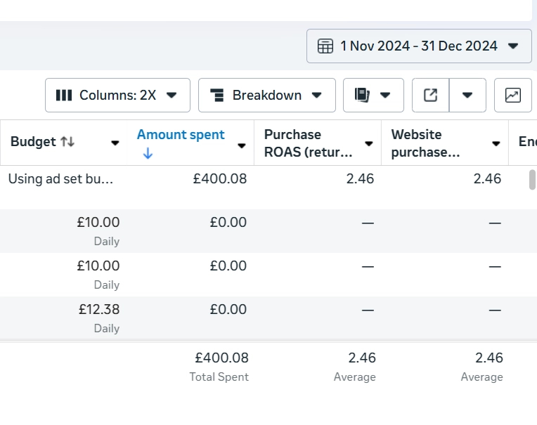Expand the Breakdown menu

266,95
